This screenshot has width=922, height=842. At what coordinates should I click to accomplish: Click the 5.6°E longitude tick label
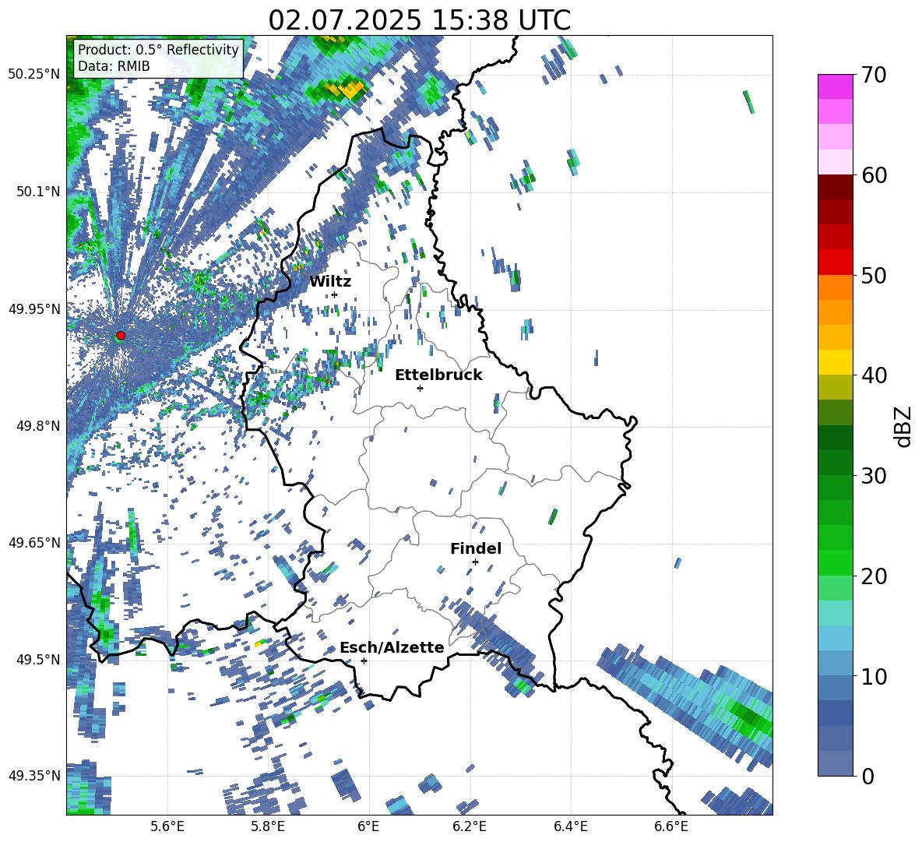[167, 826]
